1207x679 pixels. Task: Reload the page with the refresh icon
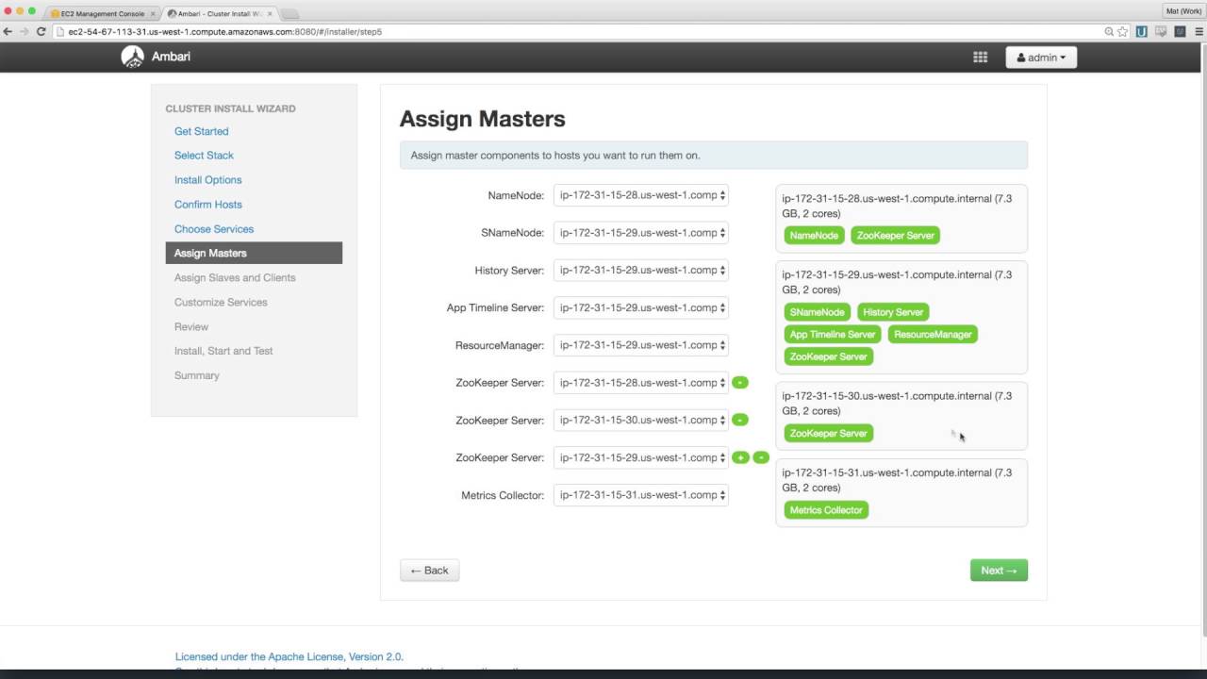[41, 31]
